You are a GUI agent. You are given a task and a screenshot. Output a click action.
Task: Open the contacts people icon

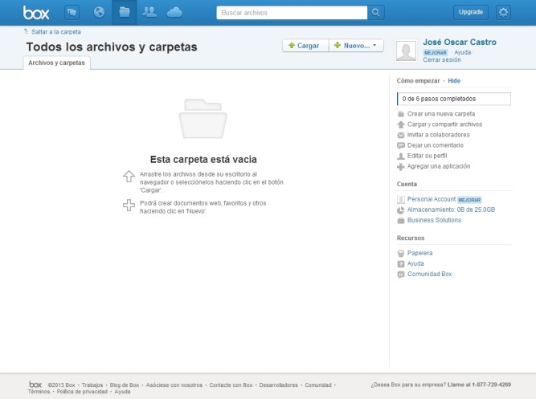[x=149, y=12]
